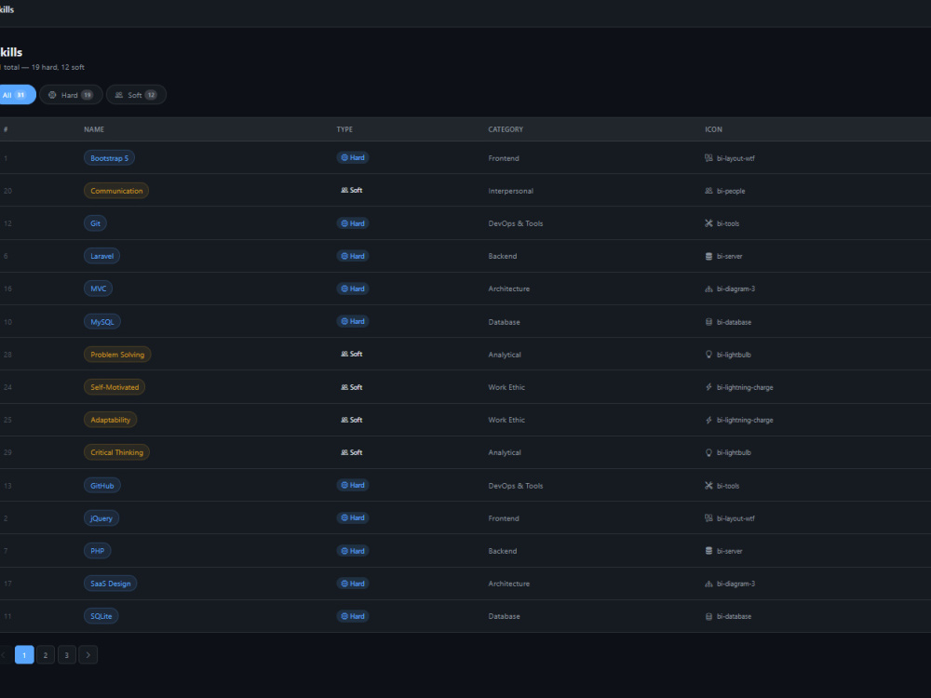Click the diagram icon in MVC row
Screen dimensions: 931x698
708,289
